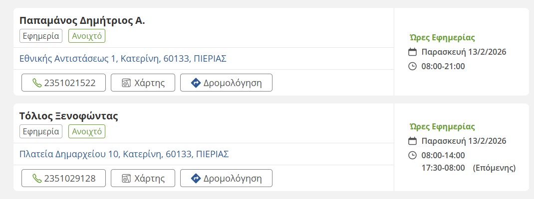Viewport: 534px width, 199px height.
Task: Click clock icon next to 08:00-14:00
Action: [x=412, y=155]
